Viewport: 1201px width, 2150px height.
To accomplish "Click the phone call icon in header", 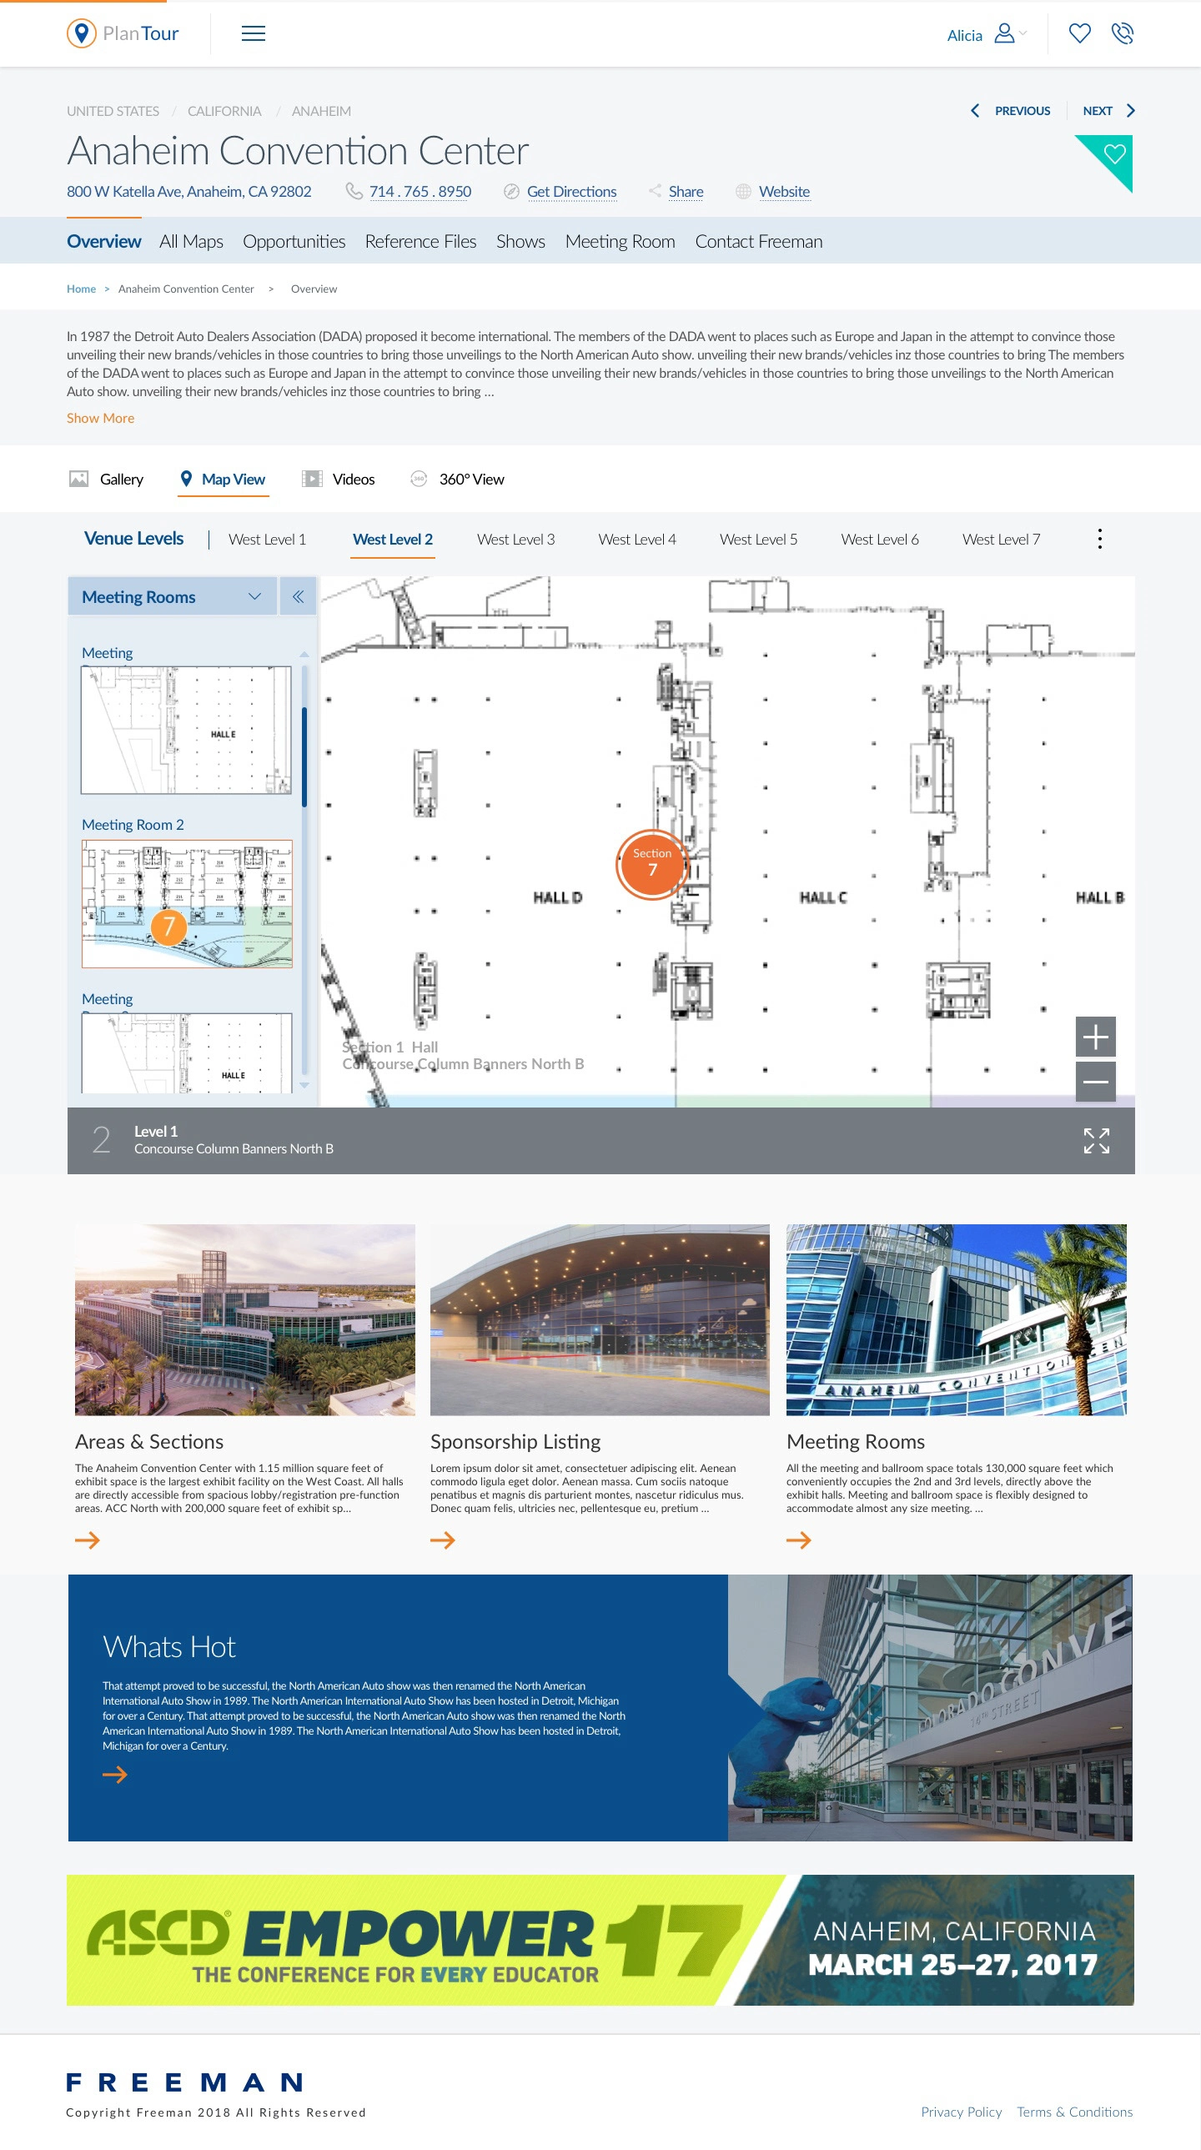I will [1122, 33].
